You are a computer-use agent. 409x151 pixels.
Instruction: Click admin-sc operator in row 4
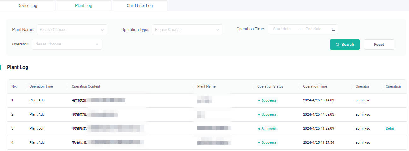click(x=363, y=142)
